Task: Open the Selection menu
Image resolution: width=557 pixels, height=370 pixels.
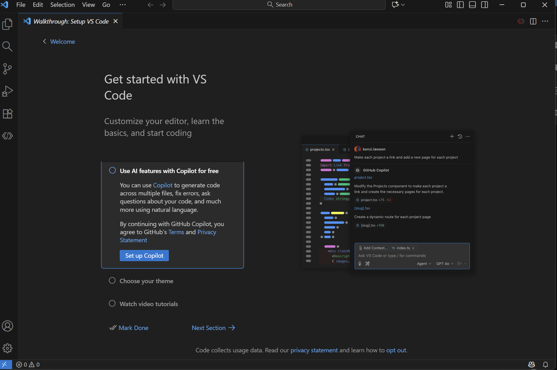Action: click(x=62, y=5)
